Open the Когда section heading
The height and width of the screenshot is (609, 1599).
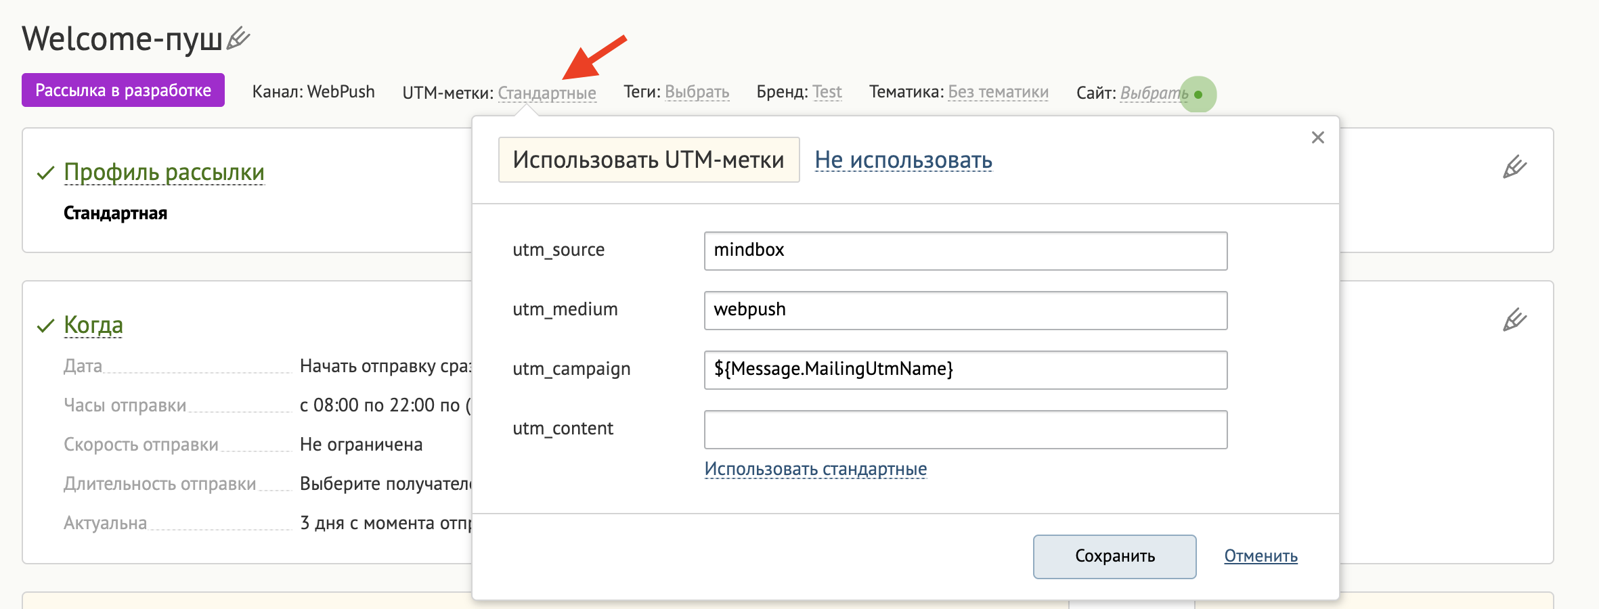point(93,325)
